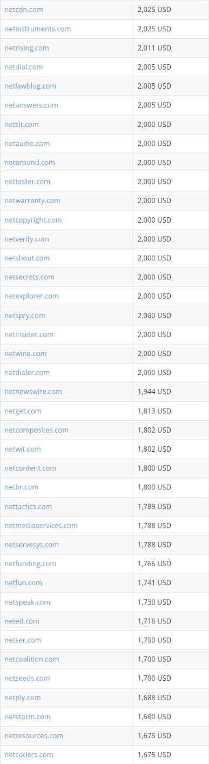209x764 pixels.
Task: Open the netwine.com domain
Action: point(25,353)
